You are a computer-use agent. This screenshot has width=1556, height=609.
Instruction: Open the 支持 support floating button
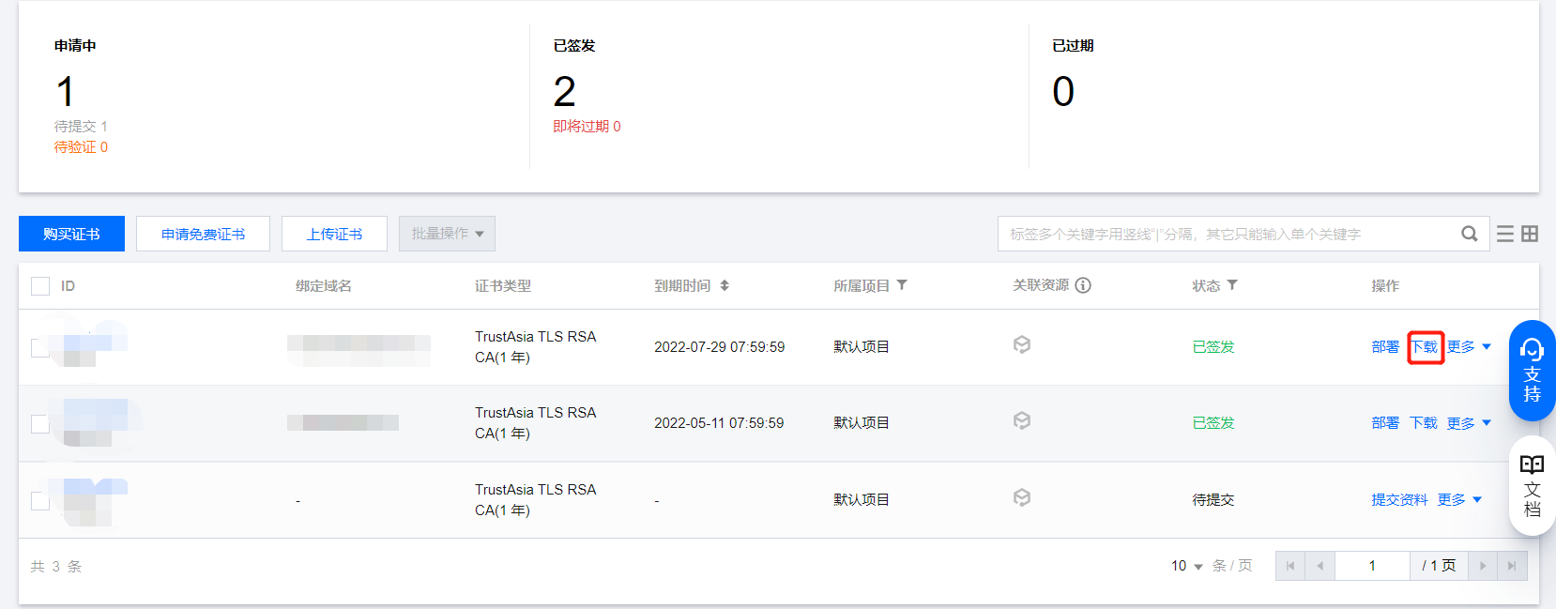pyautogui.click(x=1532, y=371)
